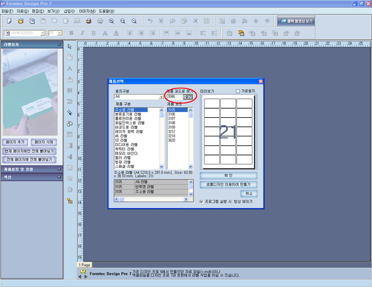Image resolution: width=372 pixels, height=287 pixels.
Task: Toggle Underline formatting icon
Action: 94,33
